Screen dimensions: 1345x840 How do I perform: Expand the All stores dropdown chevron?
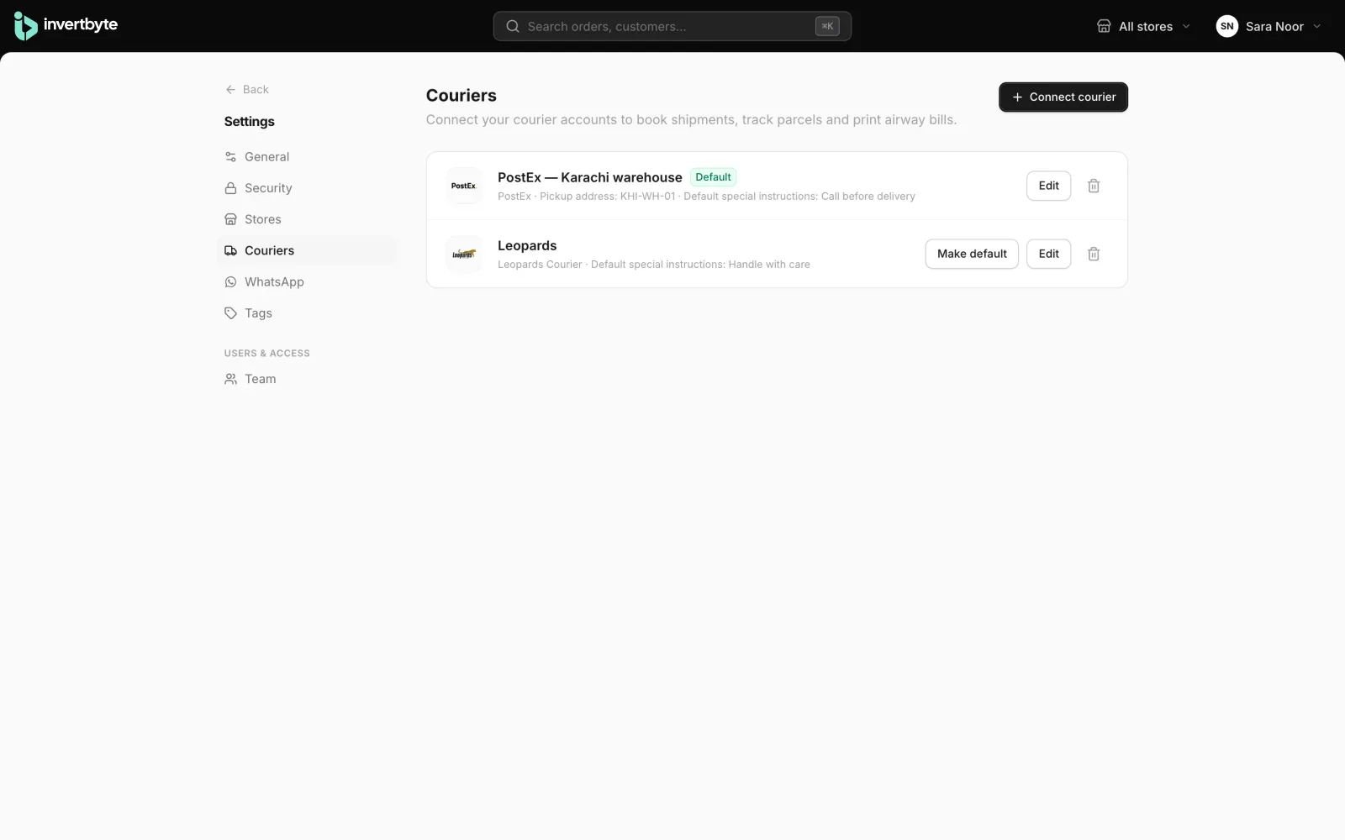[1186, 26]
